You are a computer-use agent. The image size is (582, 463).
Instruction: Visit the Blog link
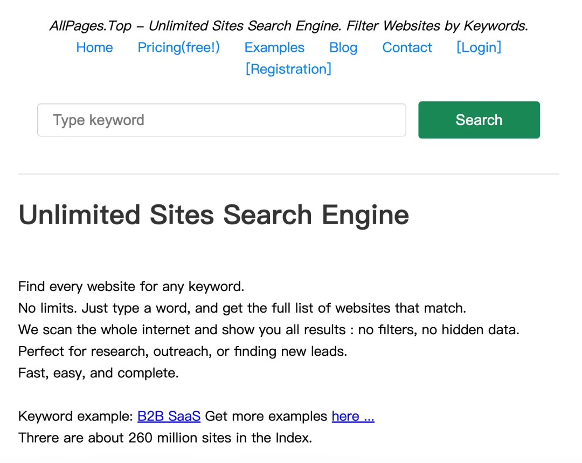pos(343,47)
